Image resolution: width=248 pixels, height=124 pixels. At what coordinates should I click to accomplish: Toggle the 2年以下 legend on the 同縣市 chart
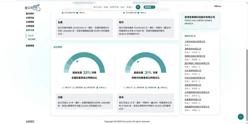coord(127,88)
